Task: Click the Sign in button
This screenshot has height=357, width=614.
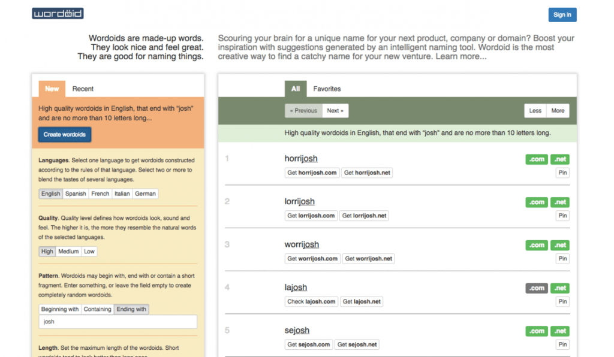Action: point(562,15)
